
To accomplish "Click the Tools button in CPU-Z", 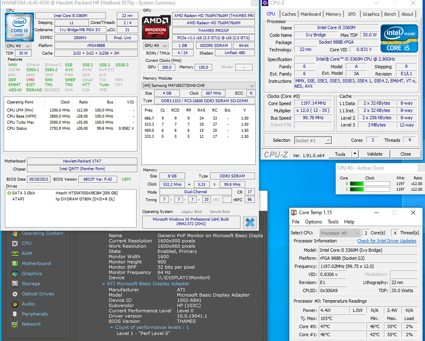I will coord(340,154).
